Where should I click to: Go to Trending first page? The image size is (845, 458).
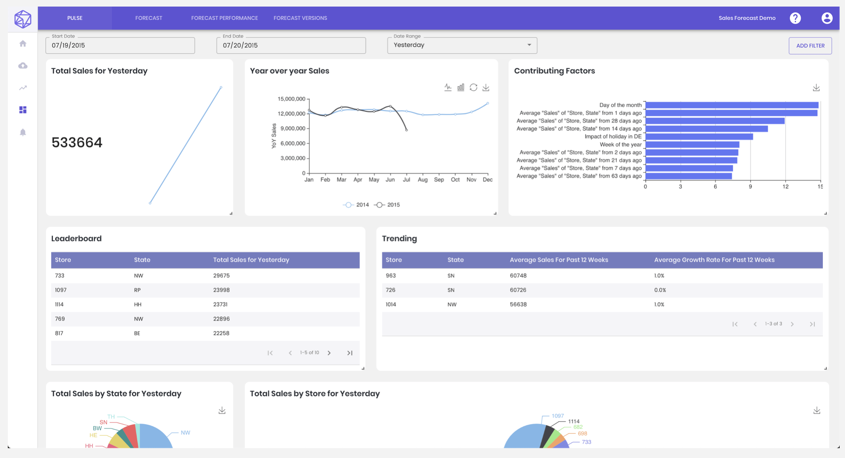(x=735, y=324)
